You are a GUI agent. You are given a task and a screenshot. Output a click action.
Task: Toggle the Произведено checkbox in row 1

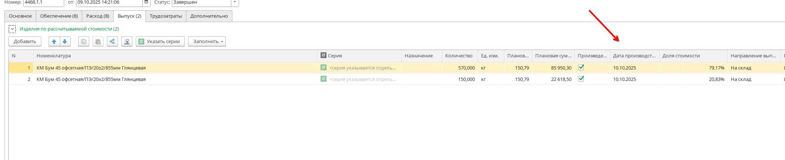581,67
